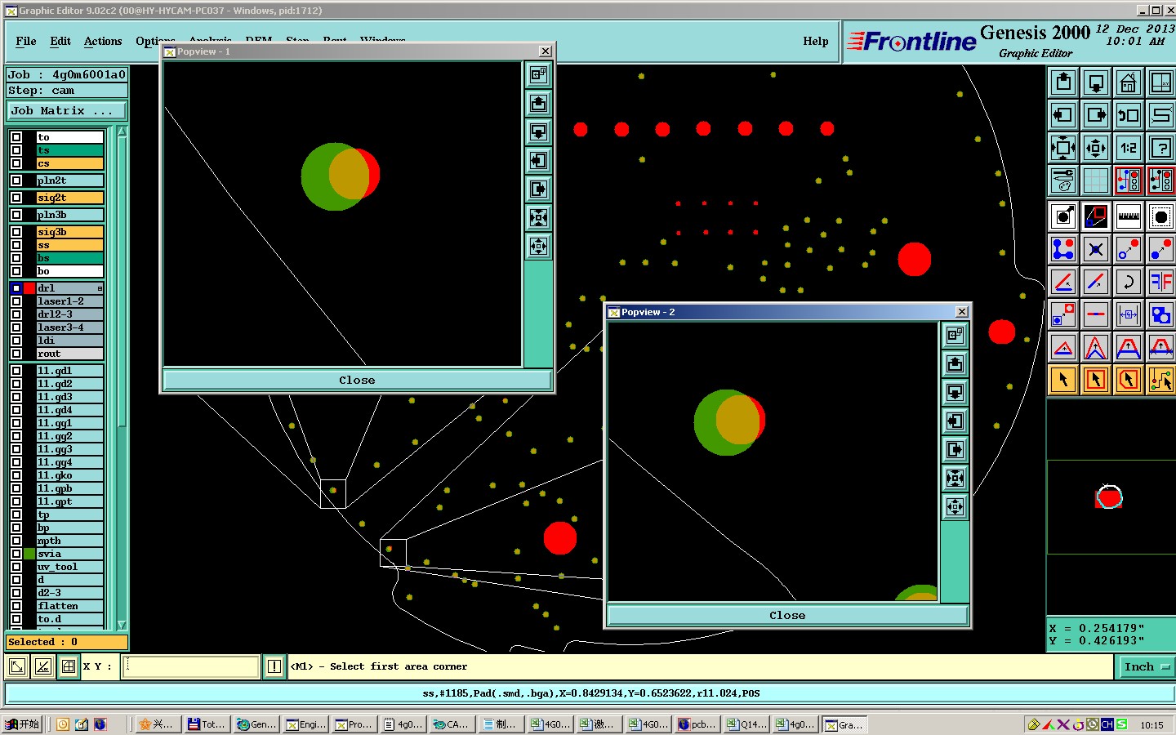The width and height of the screenshot is (1176, 735).
Task: Select the net select pointer icon
Action: pos(1161,380)
